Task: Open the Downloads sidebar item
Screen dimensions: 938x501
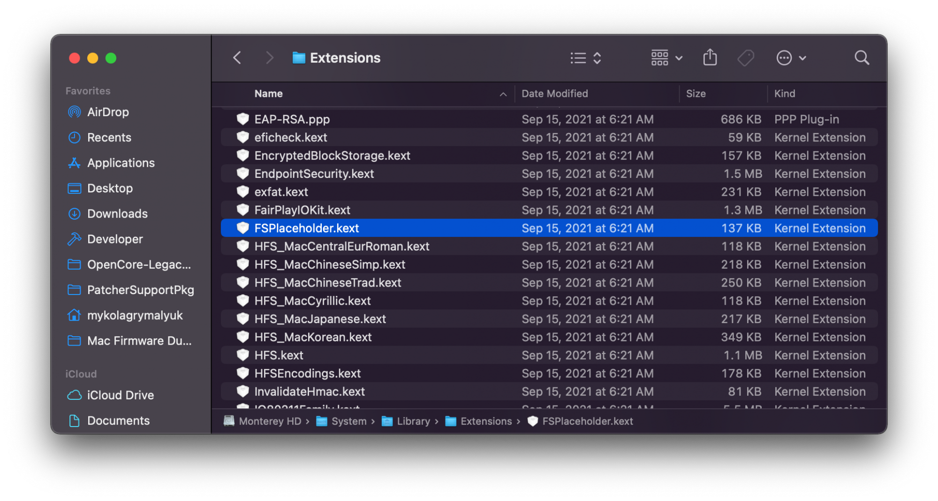Action: point(117,214)
